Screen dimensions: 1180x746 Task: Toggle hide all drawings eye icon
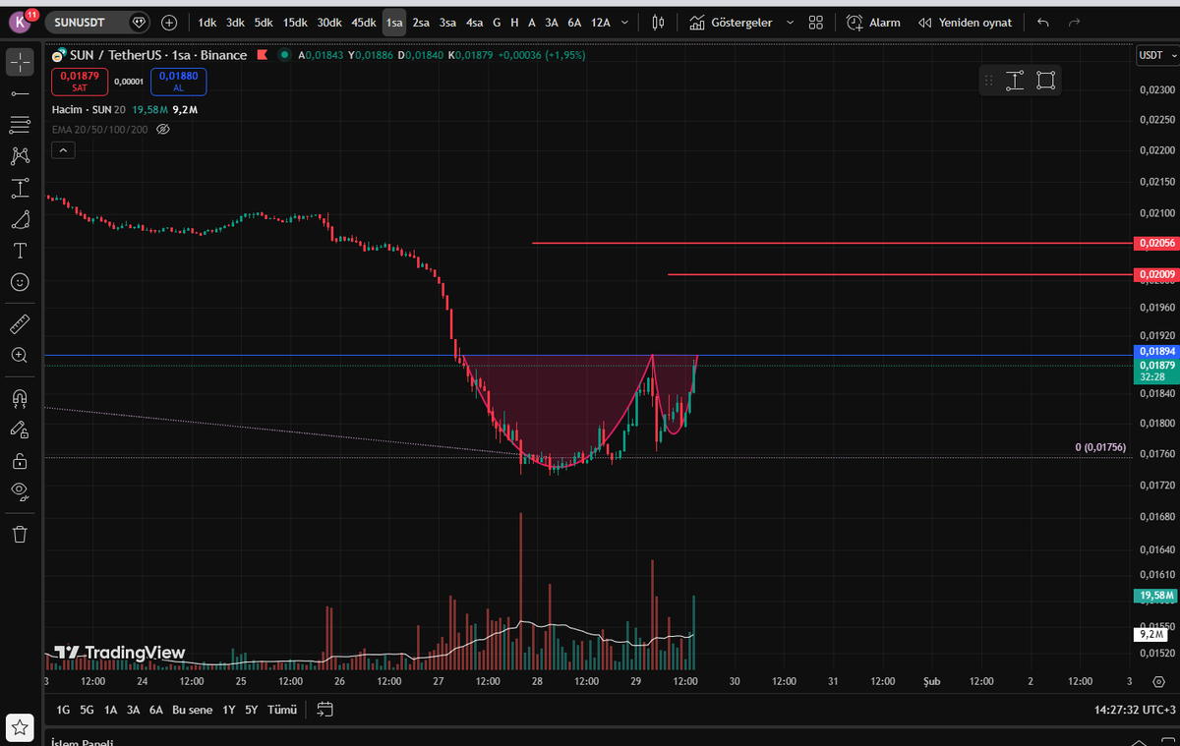(20, 492)
